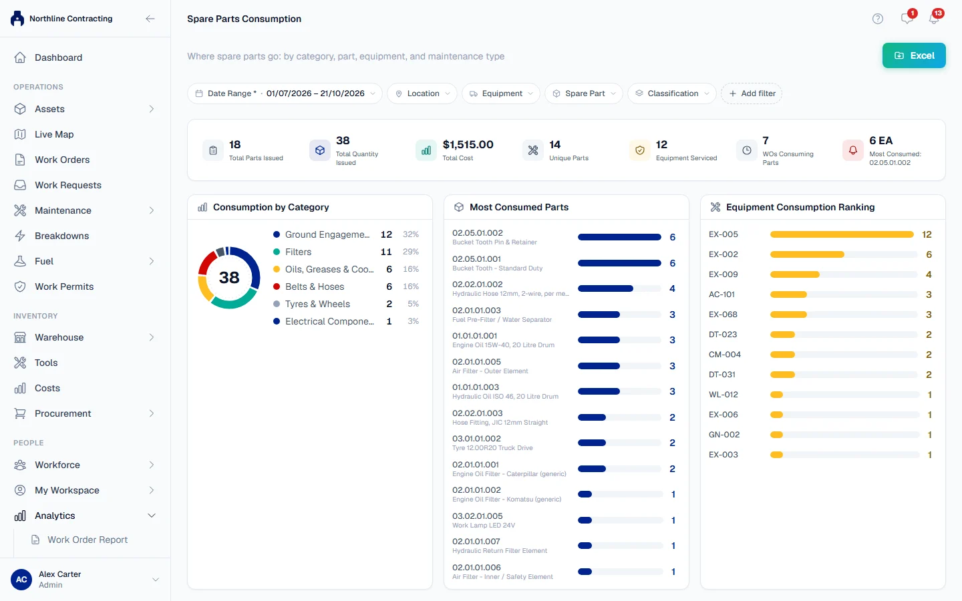Image resolution: width=962 pixels, height=601 pixels.
Task: Expand the Assets submenu
Action: (x=152, y=109)
